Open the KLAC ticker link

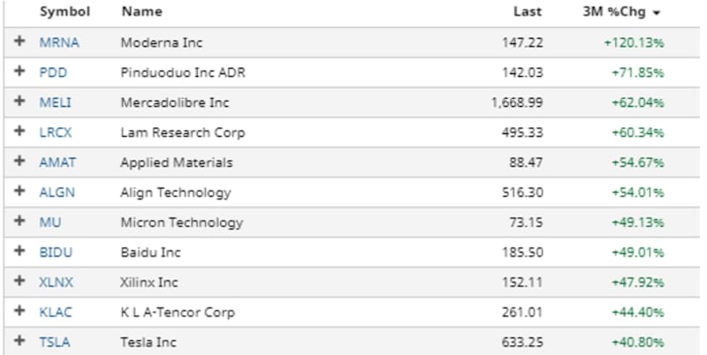[x=56, y=312]
